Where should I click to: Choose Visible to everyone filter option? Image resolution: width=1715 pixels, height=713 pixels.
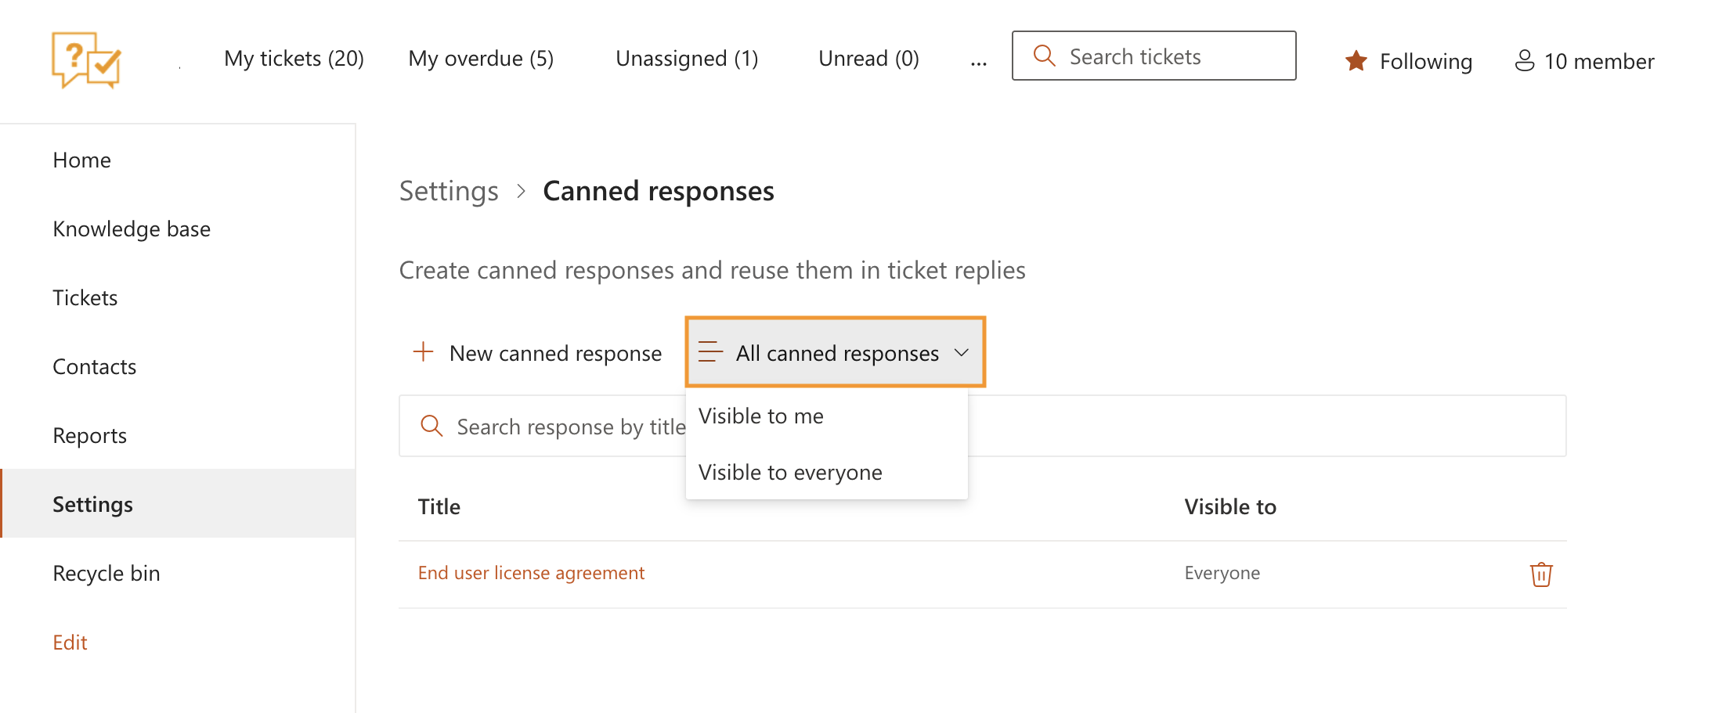point(827,472)
